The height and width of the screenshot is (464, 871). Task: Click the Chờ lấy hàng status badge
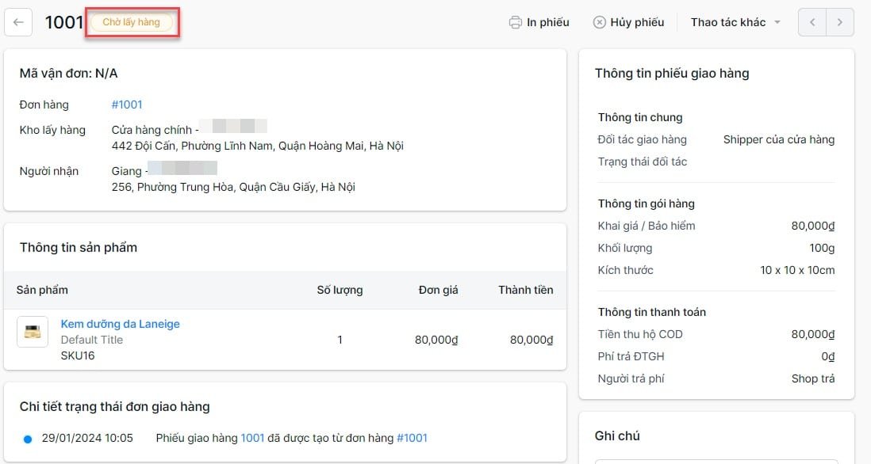[x=132, y=22]
